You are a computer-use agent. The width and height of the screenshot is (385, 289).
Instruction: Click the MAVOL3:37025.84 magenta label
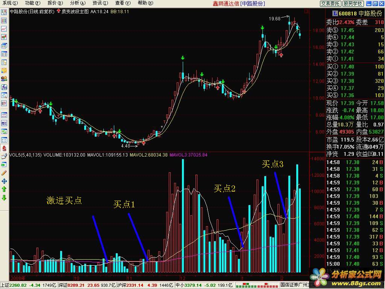[x=189, y=155]
